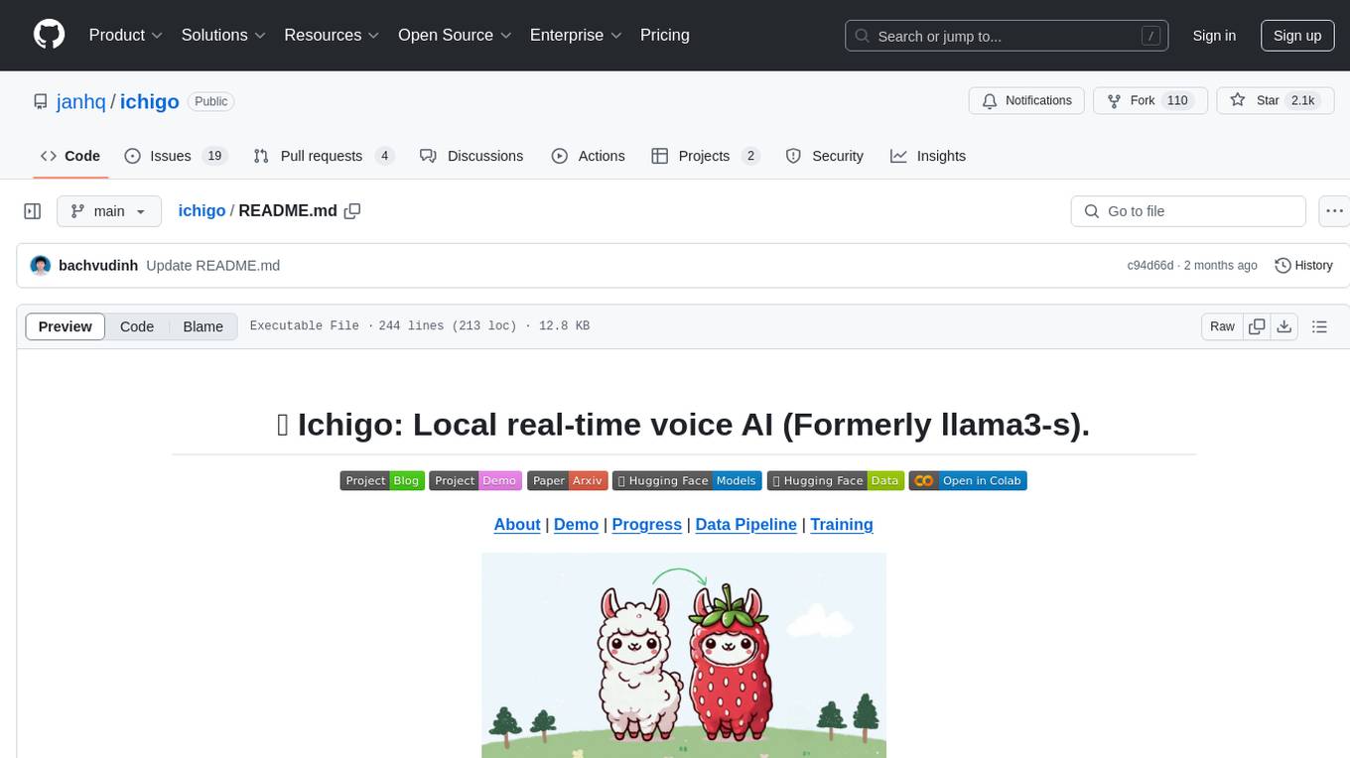Click the Project Blog badge

(382, 480)
